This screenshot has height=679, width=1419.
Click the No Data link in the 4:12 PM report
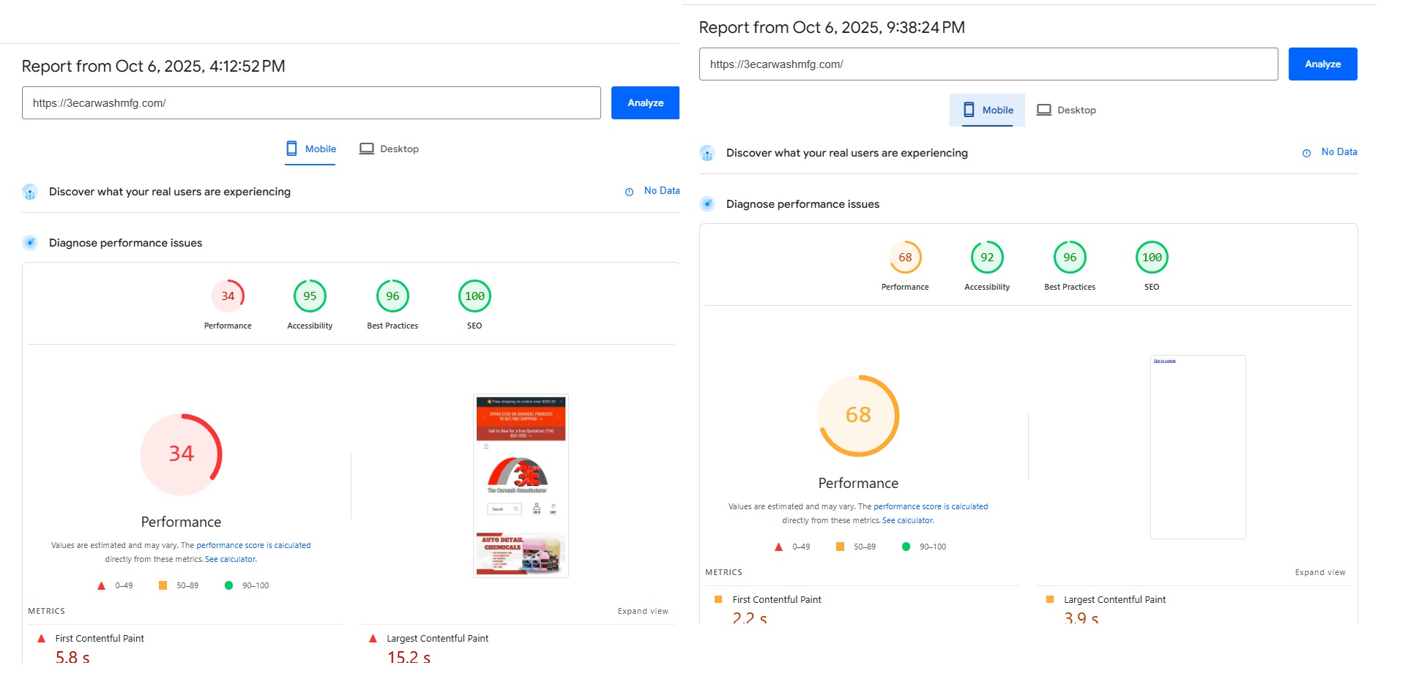click(x=662, y=191)
